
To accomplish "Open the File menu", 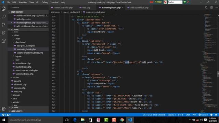I will pos(8,2).
